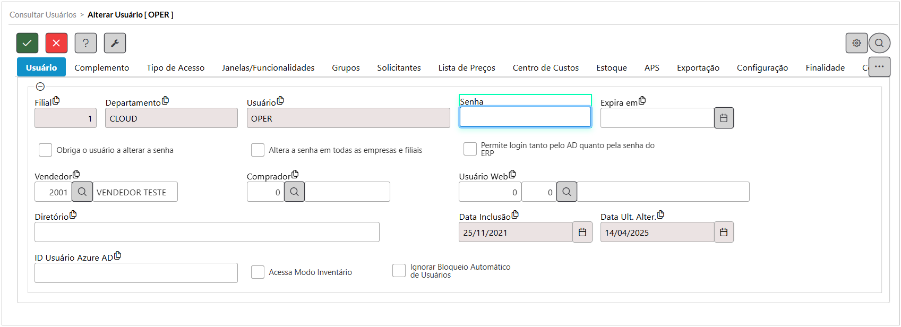Collapse the form section with minus circle
The height and width of the screenshot is (327, 901).
click(40, 87)
